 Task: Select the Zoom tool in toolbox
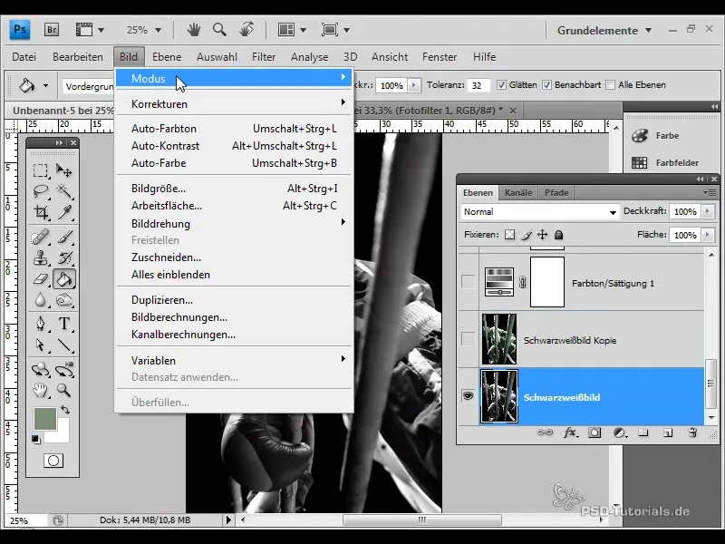pos(63,390)
